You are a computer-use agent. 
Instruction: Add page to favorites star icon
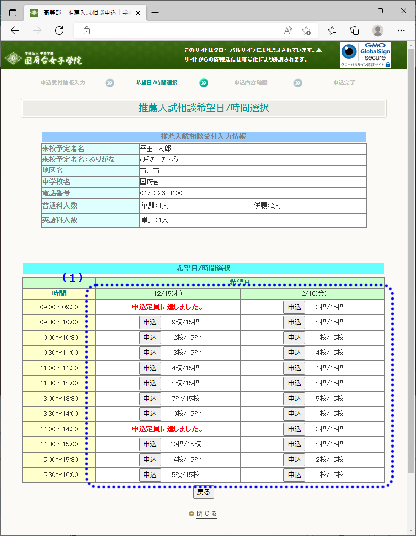click(306, 31)
